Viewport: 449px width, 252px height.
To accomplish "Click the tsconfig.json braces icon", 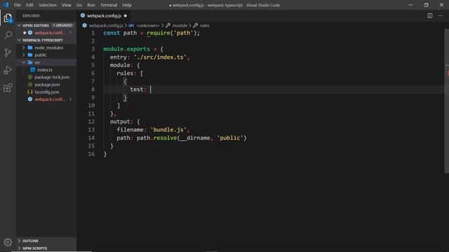I will point(29,92).
